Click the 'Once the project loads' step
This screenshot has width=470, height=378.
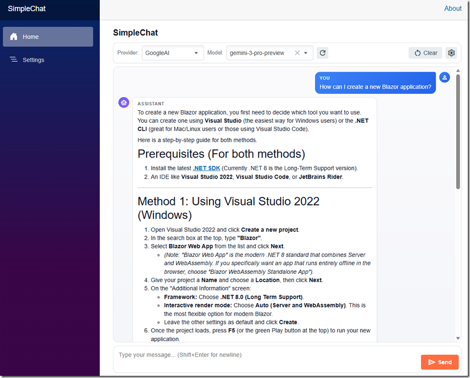[260, 334]
